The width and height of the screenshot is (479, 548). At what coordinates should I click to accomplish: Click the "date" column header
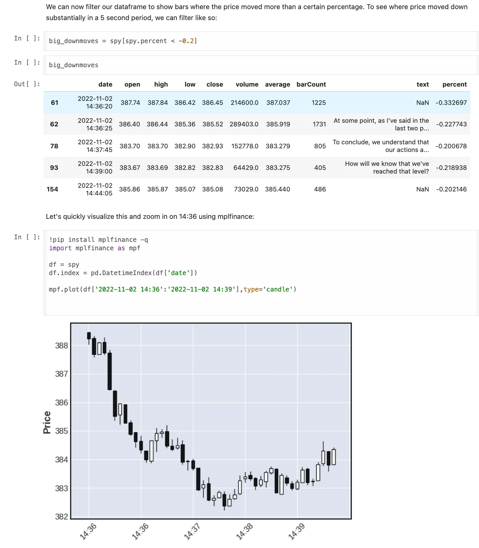coord(105,84)
